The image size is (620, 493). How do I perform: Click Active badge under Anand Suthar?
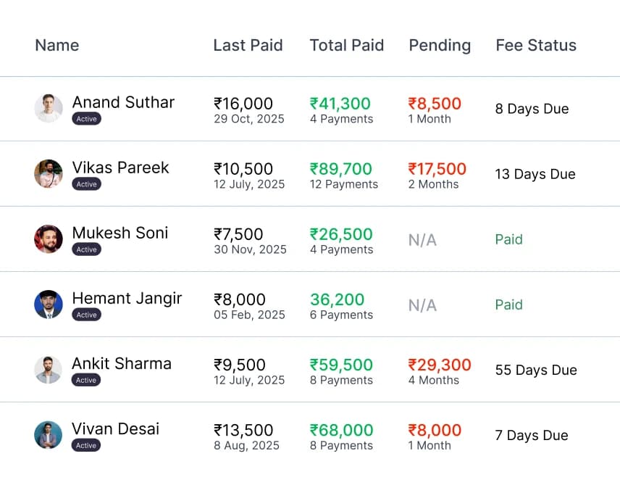pyautogui.click(x=86, y=119)
